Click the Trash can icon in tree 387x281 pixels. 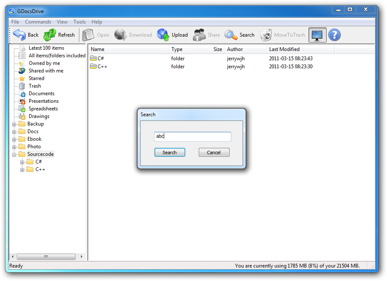pos(22,86)
